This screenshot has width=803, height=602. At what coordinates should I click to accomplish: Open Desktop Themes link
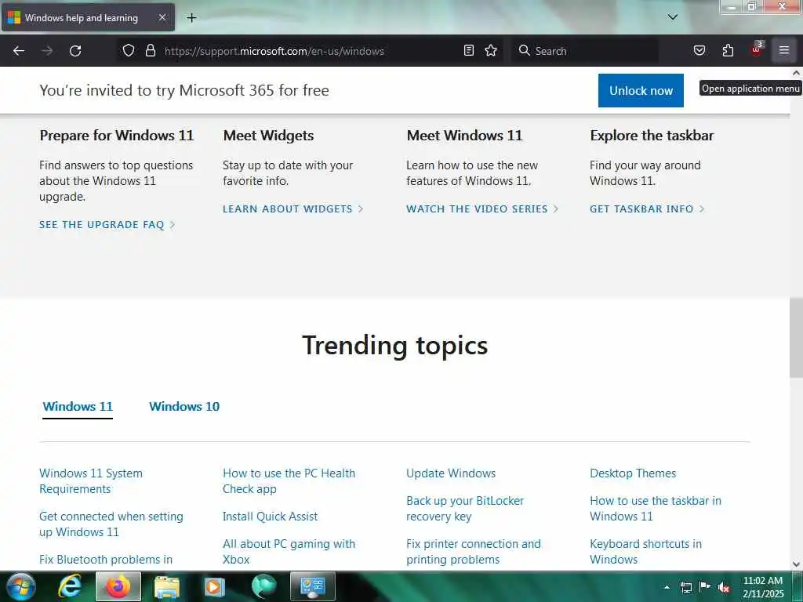tap(633, 473)
